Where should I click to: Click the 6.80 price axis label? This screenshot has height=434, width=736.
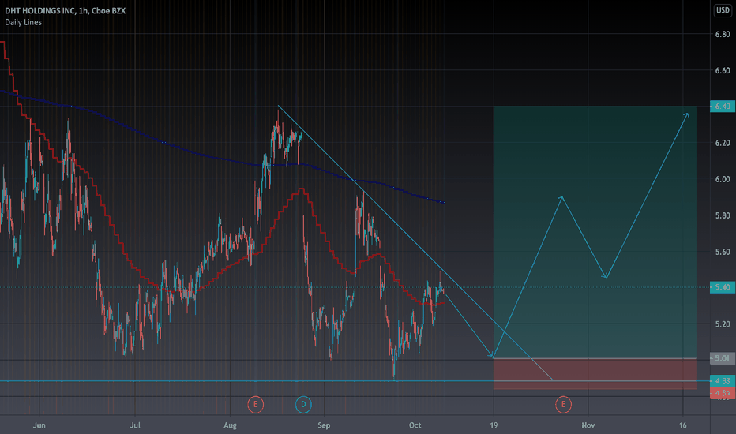coord(723,34)
